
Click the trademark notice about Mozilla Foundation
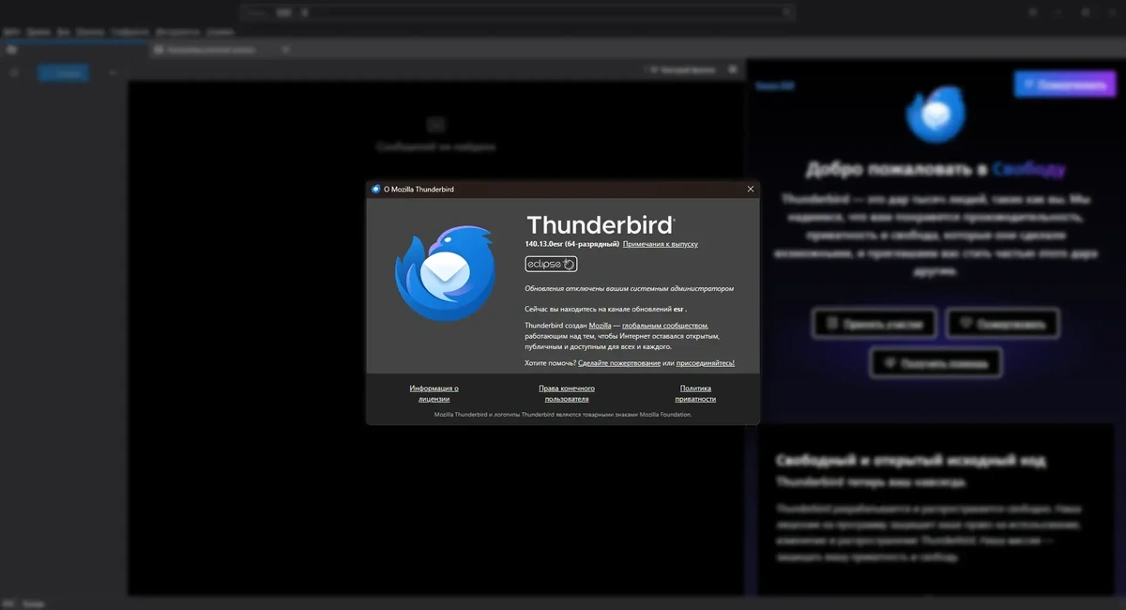click(x=563, y=414)
